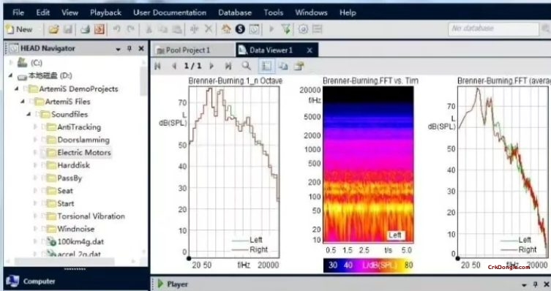The image size is (551, 291).
Task: Collapse the Soundfiles folder
Action: (29, 114)
